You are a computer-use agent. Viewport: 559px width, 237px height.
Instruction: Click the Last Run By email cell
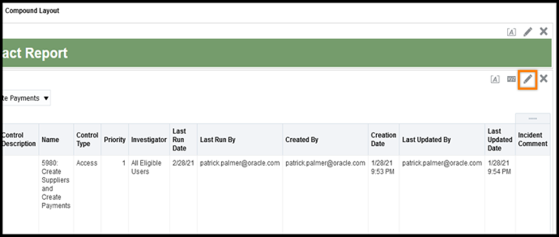[x=240, y=163]
